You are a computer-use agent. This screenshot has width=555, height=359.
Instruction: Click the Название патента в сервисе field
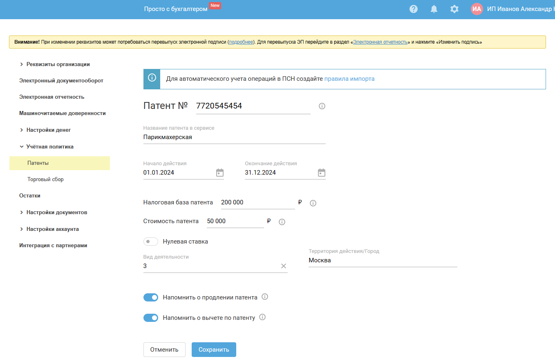pos(234,137)
